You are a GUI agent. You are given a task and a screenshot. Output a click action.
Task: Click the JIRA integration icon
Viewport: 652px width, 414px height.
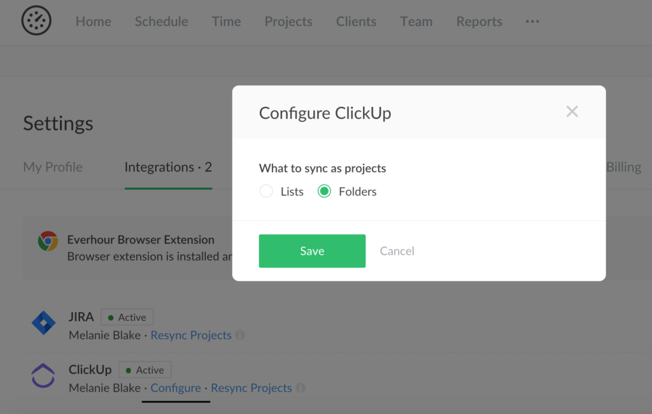click(x=43, y=323)
